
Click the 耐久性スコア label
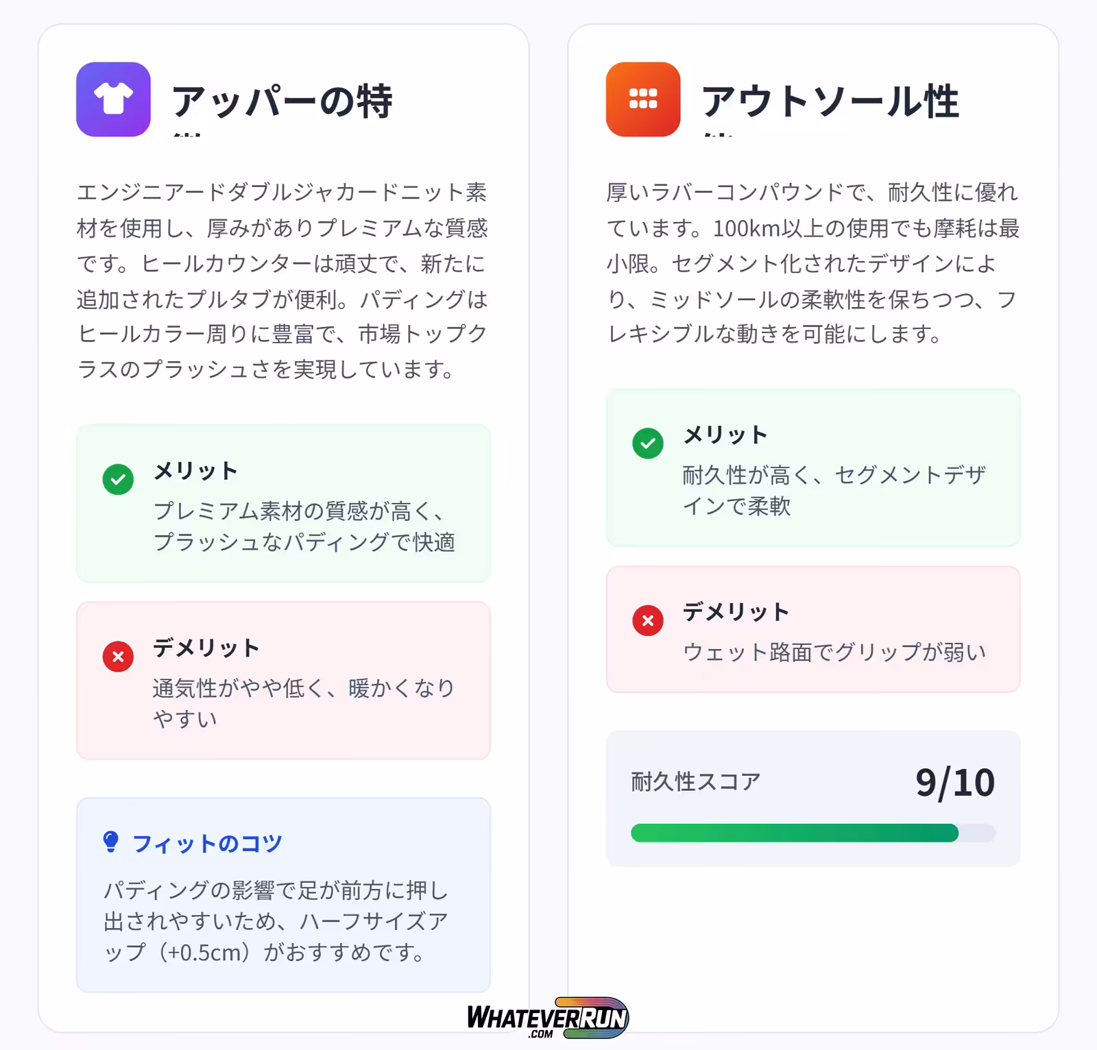coord(695,781)
